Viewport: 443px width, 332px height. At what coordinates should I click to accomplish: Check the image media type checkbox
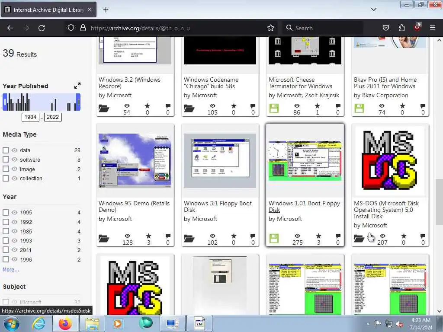pos(6,169)
